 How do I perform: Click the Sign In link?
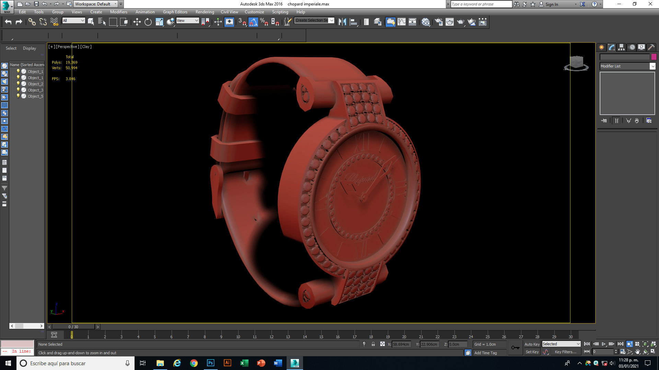(552, 4)
